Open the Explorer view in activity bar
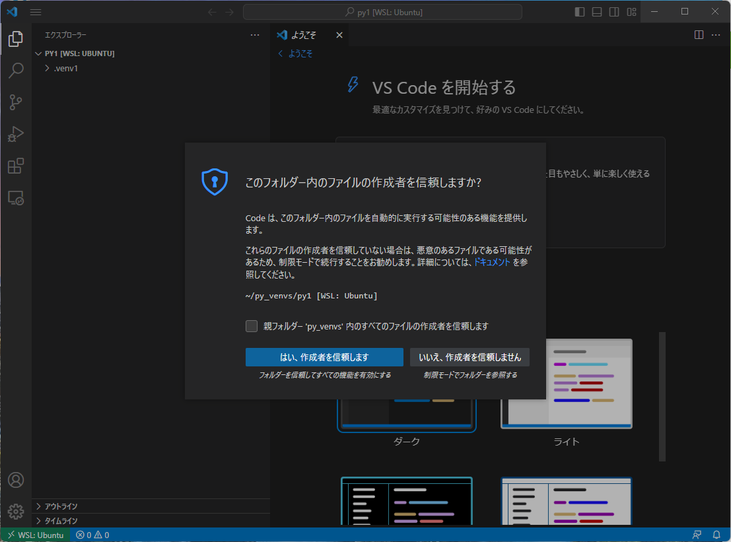This screenshot has width=731, height=542. pos(16,39)
